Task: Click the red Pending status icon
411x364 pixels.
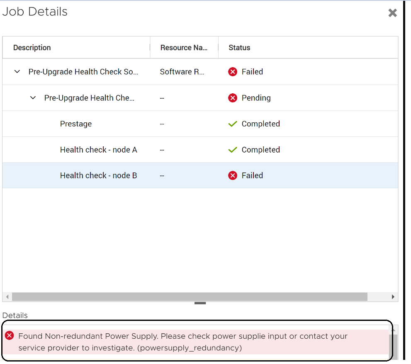Action: (x=232, y=98)
